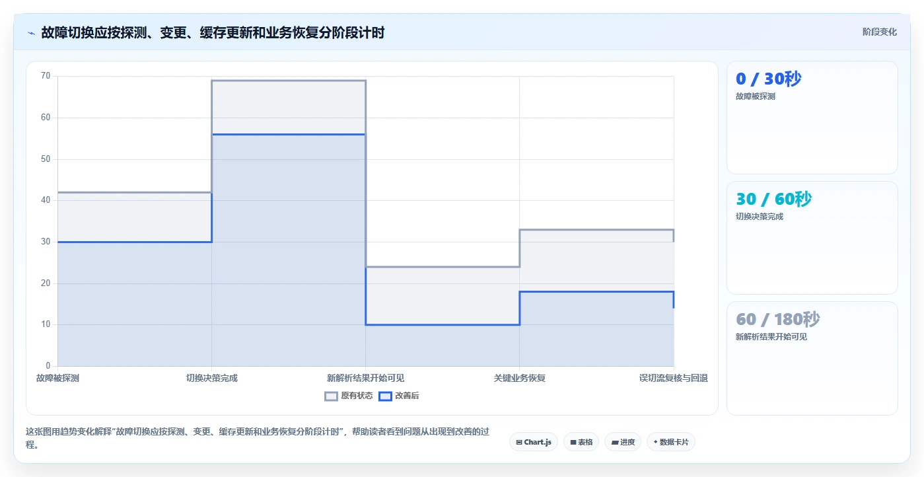Click the 阶段变化 label in header
Viewport: 924px width, 477px height.
coord(880,32)
